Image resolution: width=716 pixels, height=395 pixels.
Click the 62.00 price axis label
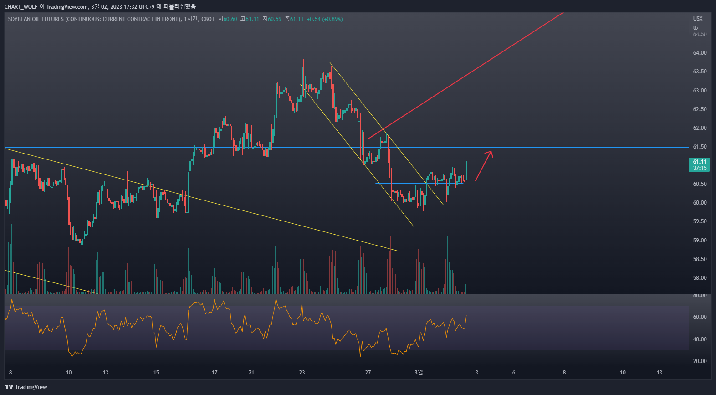click(x=700, y=128)
